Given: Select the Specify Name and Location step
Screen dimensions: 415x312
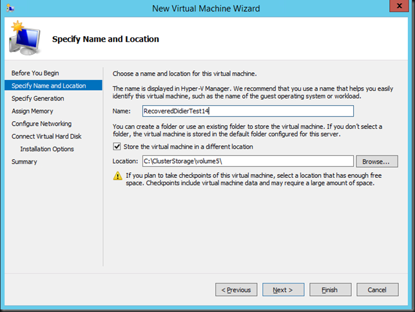Looking at the screenshot, I should (53, 86).
